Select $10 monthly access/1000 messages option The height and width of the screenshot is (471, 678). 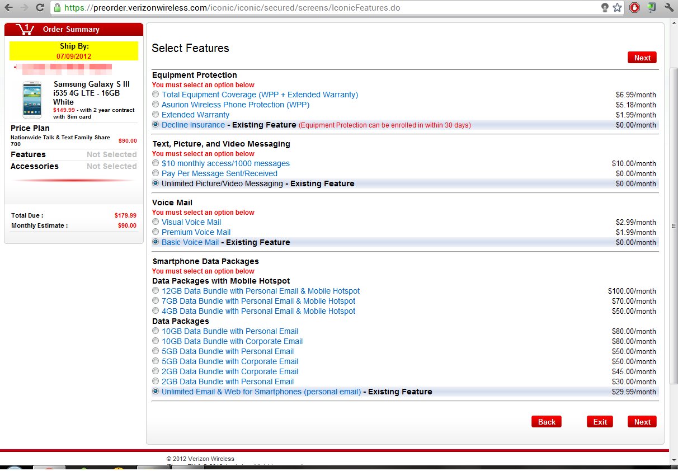pyautogui.click(x=156, y=163)
